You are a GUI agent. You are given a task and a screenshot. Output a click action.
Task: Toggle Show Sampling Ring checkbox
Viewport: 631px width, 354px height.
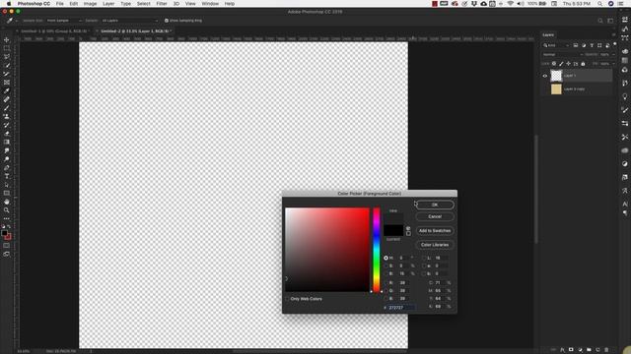point(167,21)
